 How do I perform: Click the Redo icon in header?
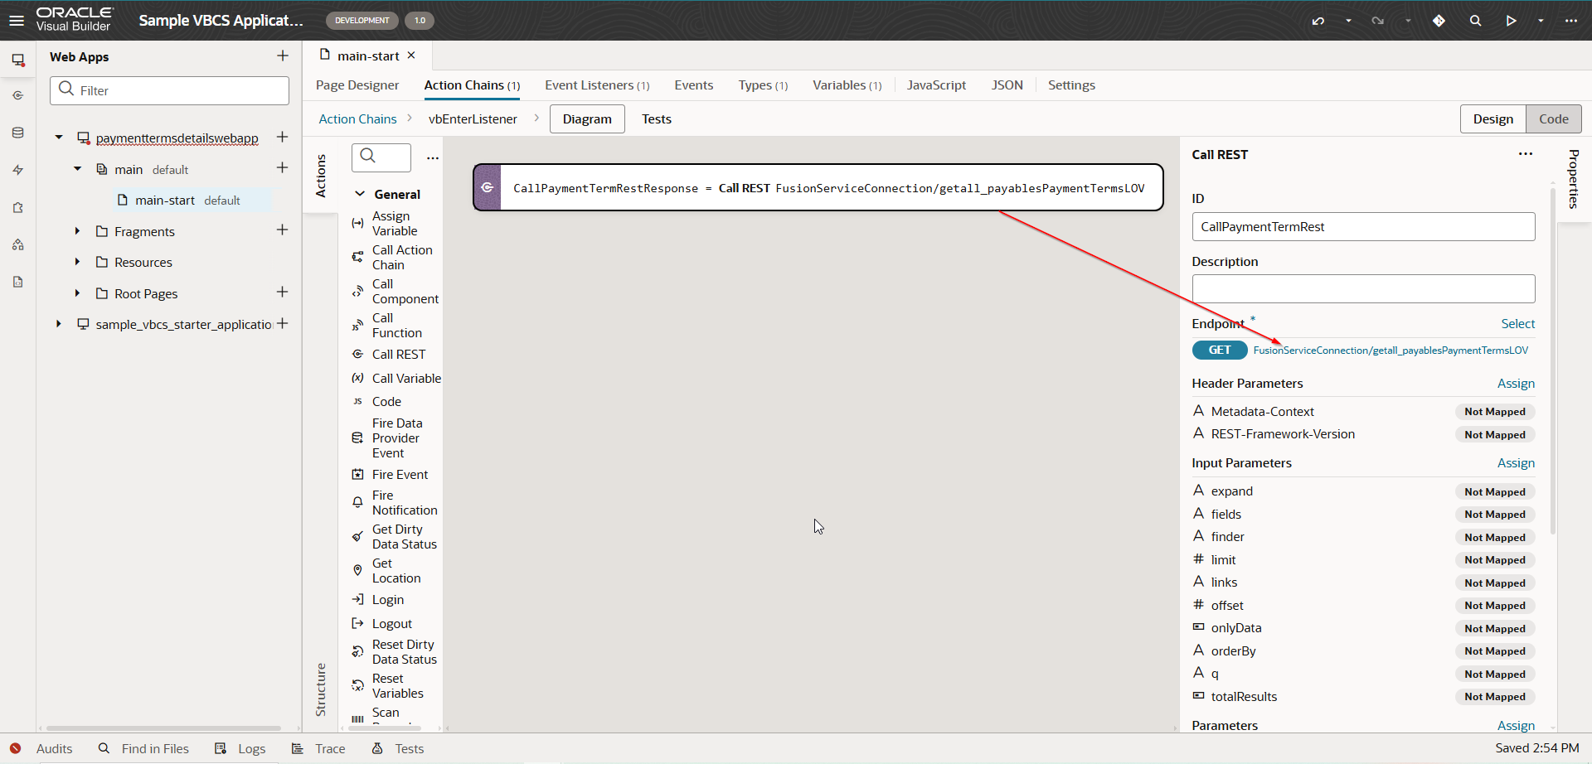pos(1377,21)
